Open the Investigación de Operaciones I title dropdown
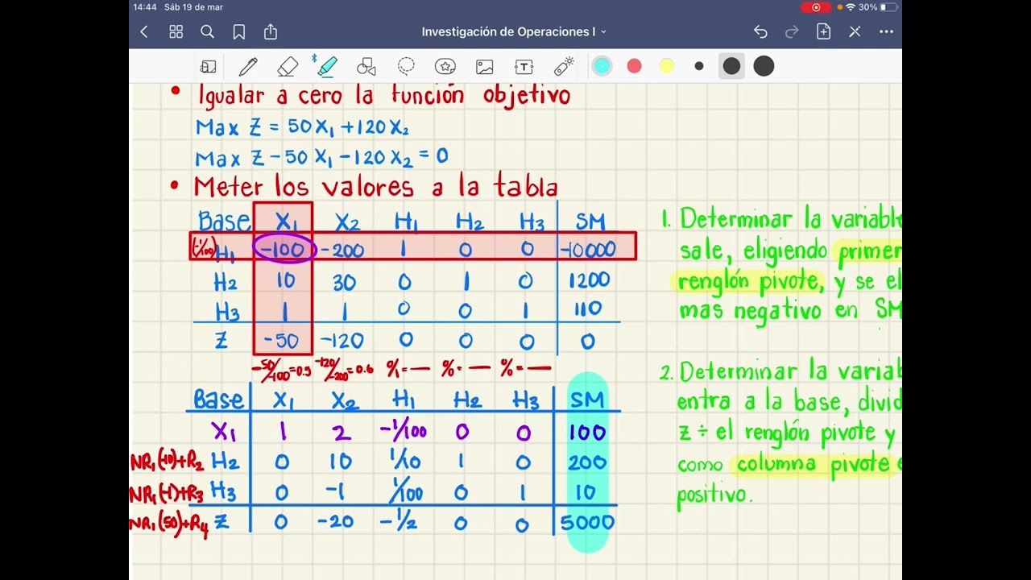The width and height of the screenshot is (1031, 580). pyautogui.click(x=514, y=32)
